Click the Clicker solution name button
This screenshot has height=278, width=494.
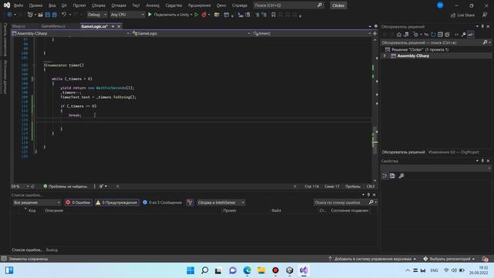pos(338,5)
